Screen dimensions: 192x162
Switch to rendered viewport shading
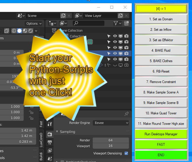pyautogui.click(x=31, y=31)
